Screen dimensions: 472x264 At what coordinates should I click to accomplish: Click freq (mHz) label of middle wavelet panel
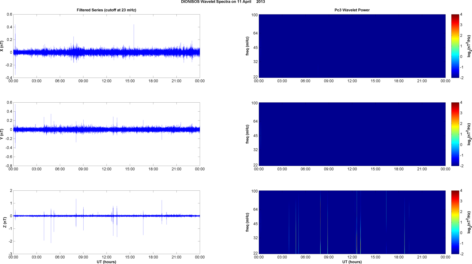(x=247, y=134)
